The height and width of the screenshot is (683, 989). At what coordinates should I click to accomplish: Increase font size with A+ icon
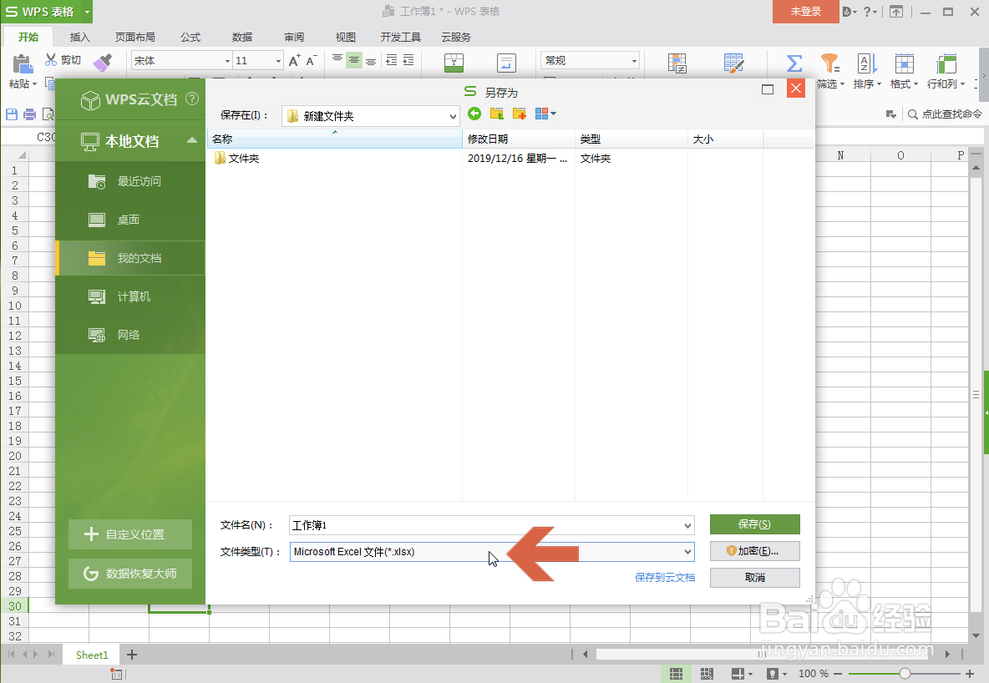click(294, 61)
